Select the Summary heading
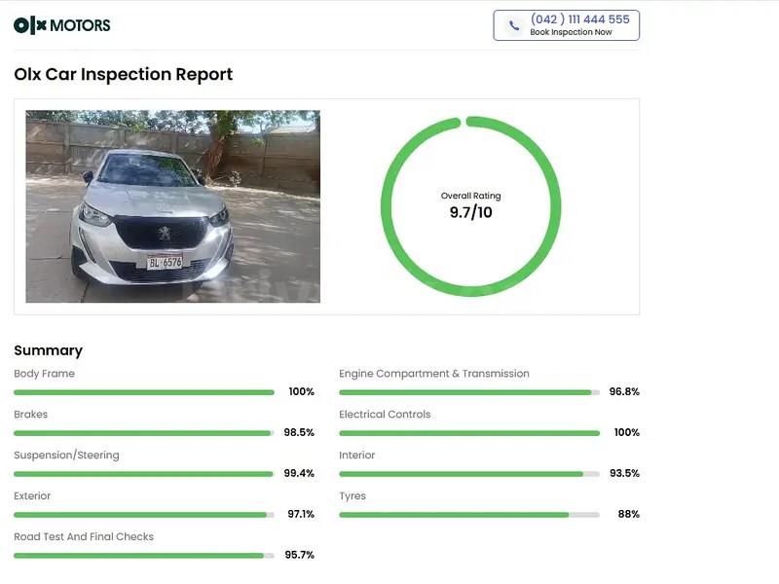 click(48, 350)
